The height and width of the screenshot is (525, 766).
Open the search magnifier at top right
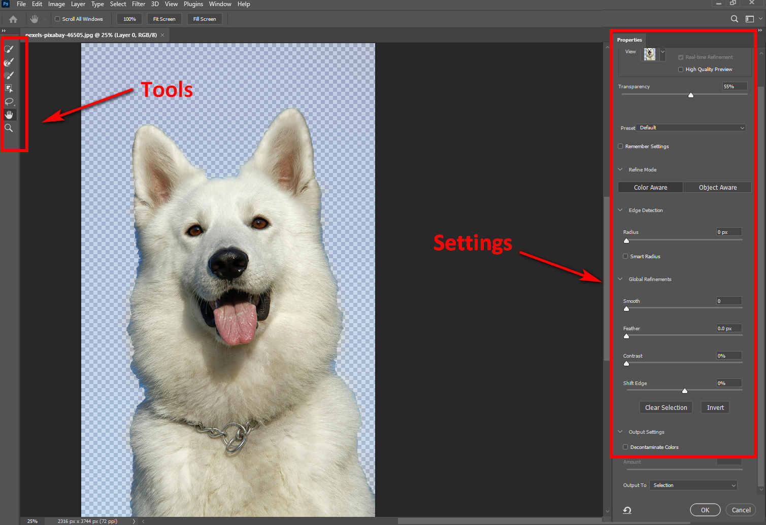[734, 19]
